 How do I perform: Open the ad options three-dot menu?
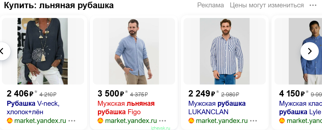click(x=313, y=5)
